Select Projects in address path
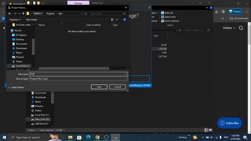This screenshot has height=141, width=251. (51, 14)
